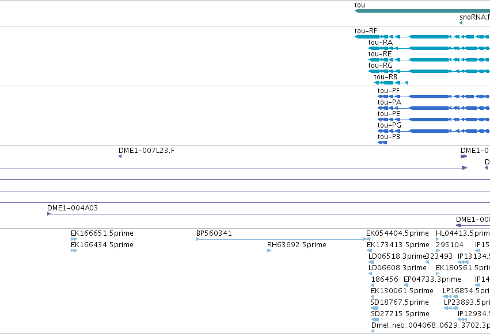
Task: Open the HL04413.5prime EST label
Action: (463, 233)
